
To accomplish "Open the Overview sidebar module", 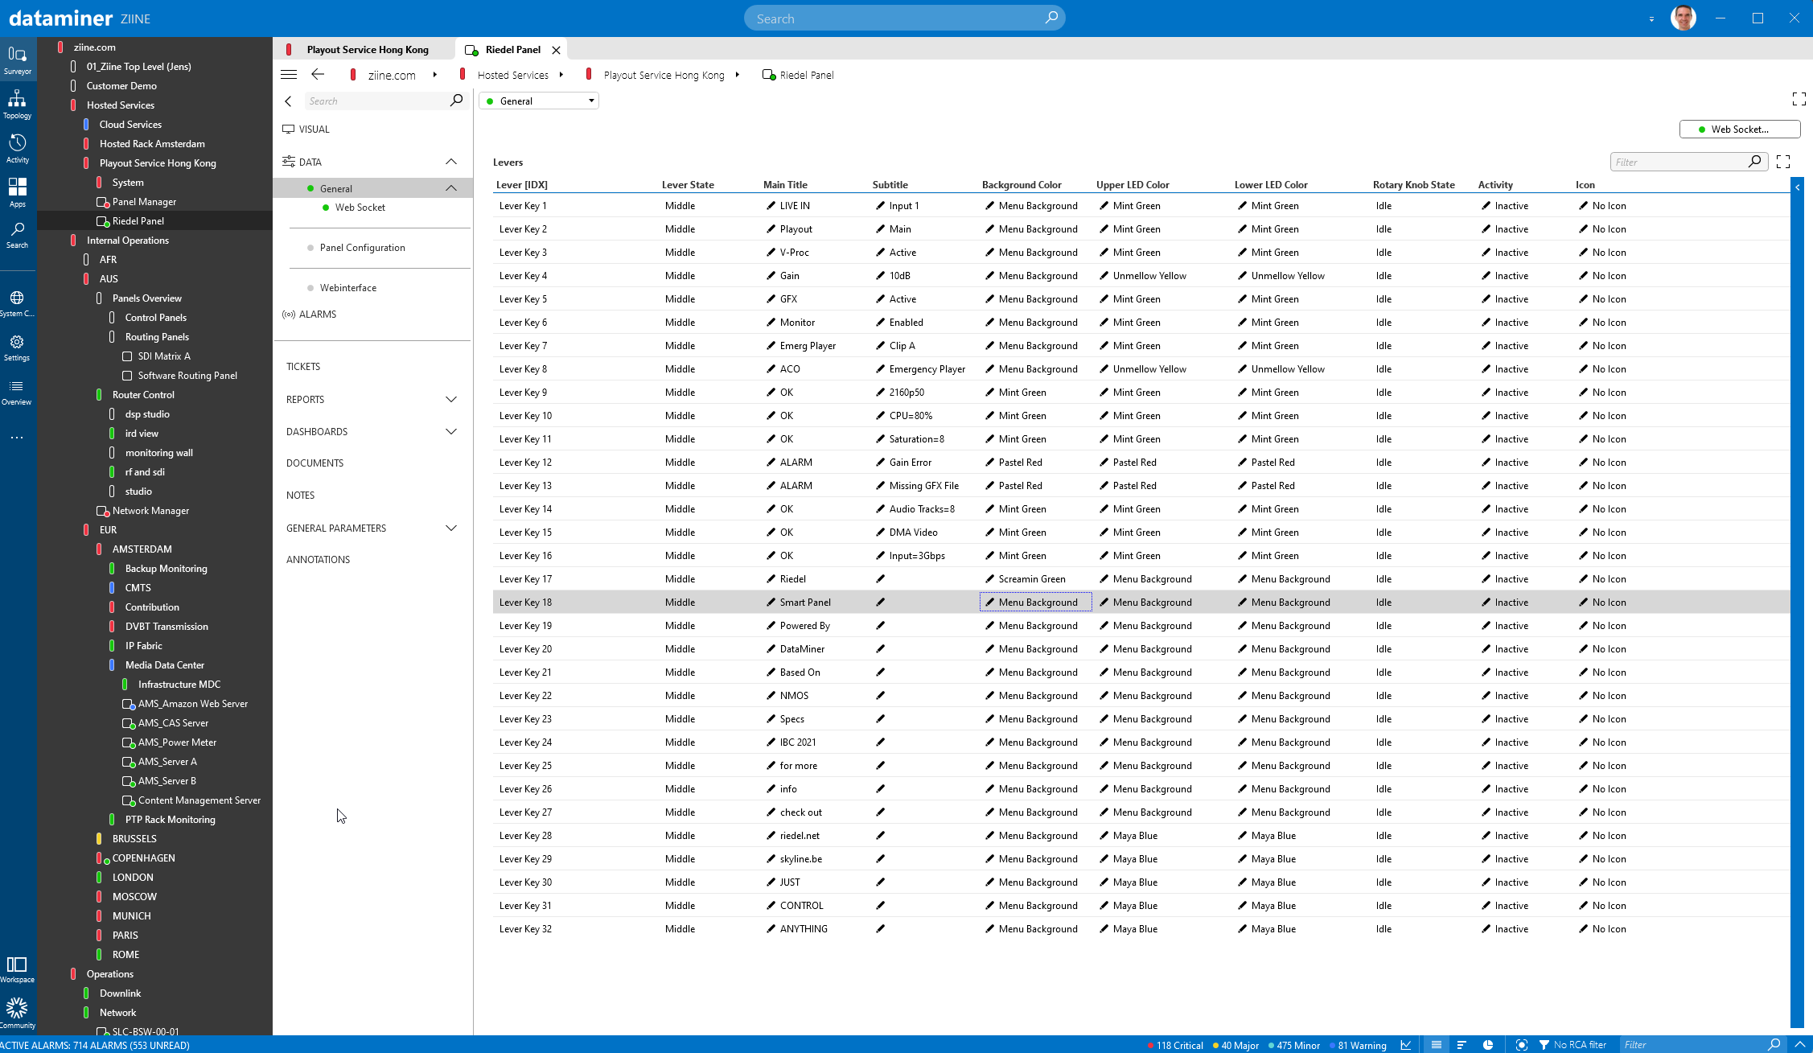I will click(17, 392).
